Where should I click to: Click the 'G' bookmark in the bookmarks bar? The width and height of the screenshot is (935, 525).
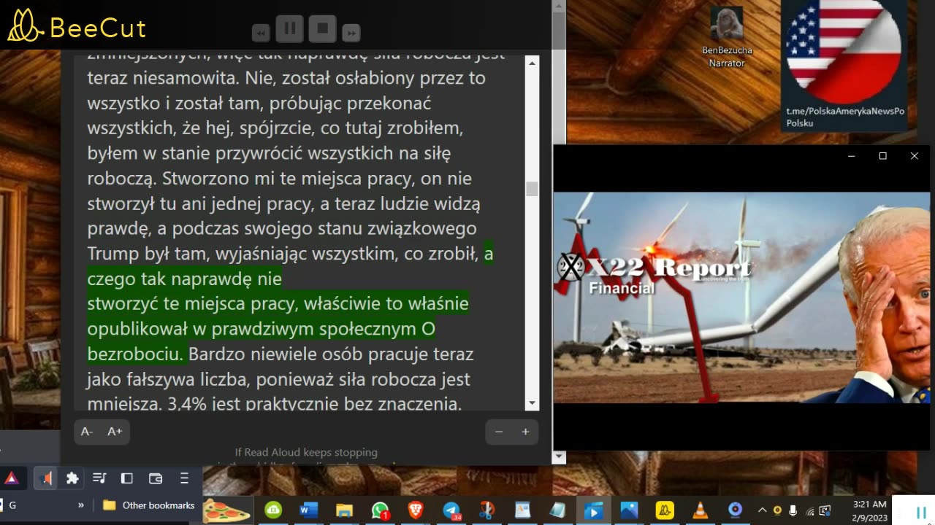click(12, 505)
